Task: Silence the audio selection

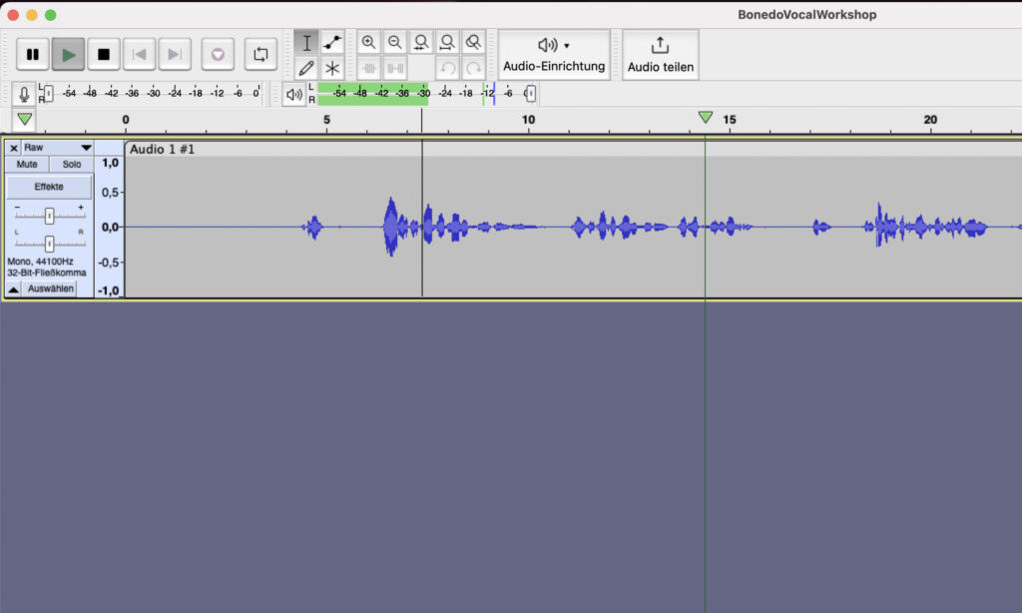Action: [395, 68]
